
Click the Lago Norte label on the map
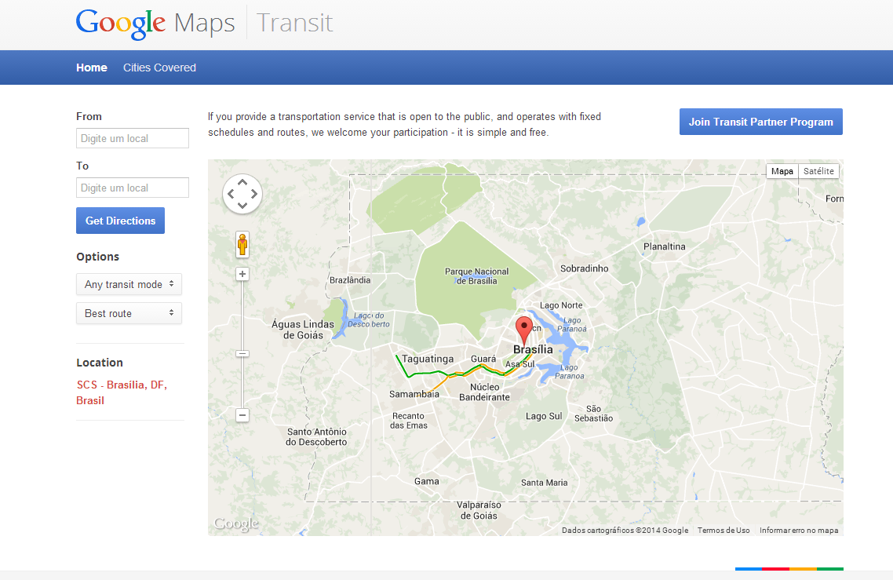click(x=562, y=305)
